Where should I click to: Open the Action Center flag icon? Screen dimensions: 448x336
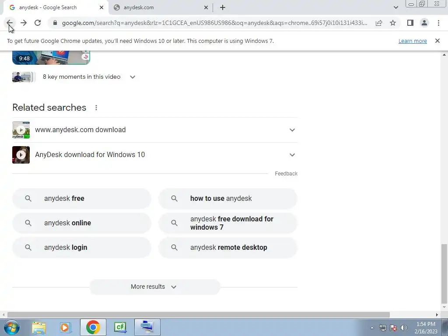pos(393,328)
